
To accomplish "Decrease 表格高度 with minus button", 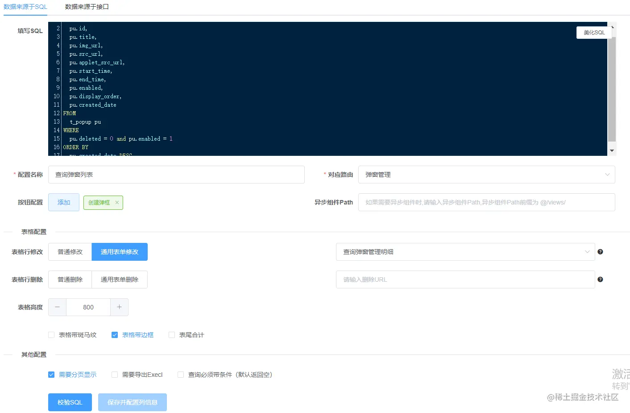I will [x=57, y=307].
